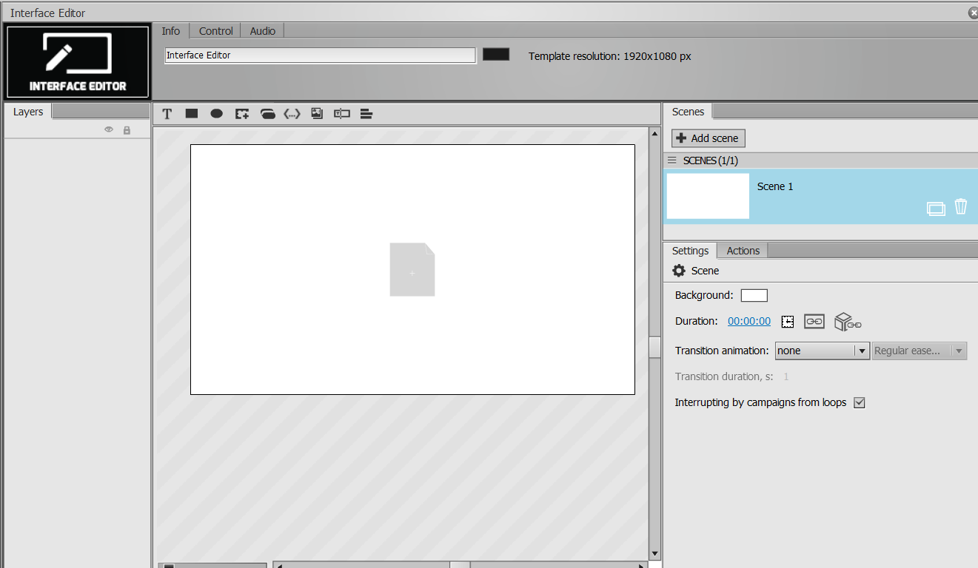Select the image gallery tool
The image size is (978, 568).
coord(317,114)
